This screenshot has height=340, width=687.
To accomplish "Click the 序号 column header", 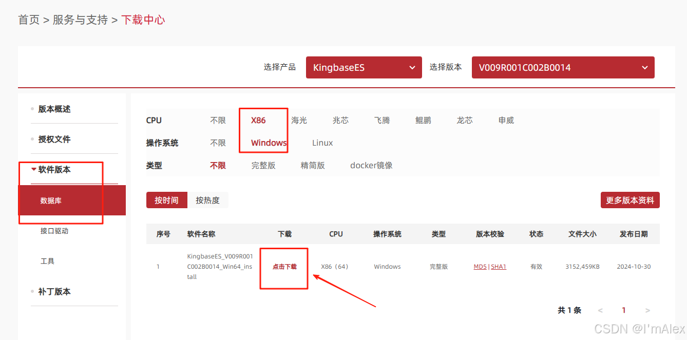I will 163,234.
